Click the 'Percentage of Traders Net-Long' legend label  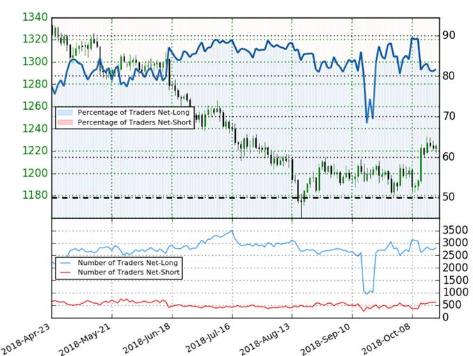(134, 113)
